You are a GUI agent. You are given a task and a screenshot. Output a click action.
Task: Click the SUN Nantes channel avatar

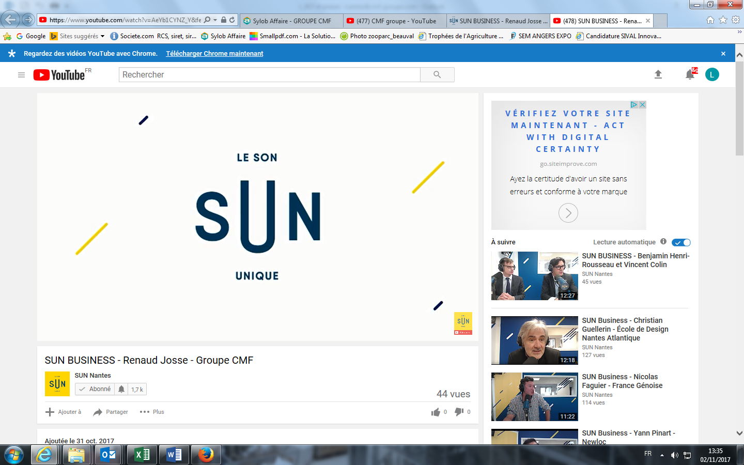tap(57, 384)
